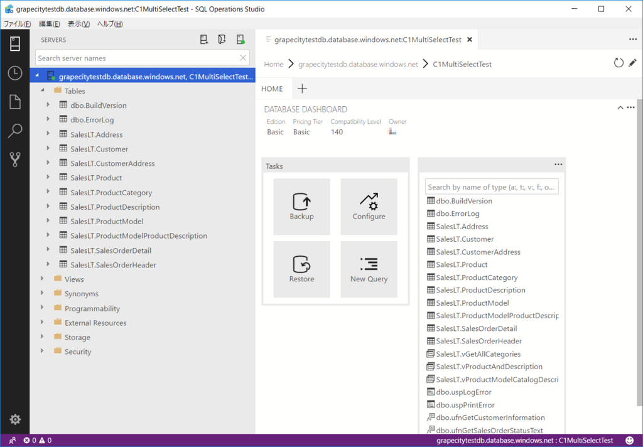Click the Restore task tile

pos(301,269)
